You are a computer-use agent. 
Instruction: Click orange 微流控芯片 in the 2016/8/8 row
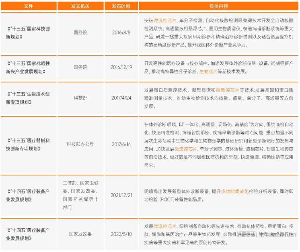[166, 20]
